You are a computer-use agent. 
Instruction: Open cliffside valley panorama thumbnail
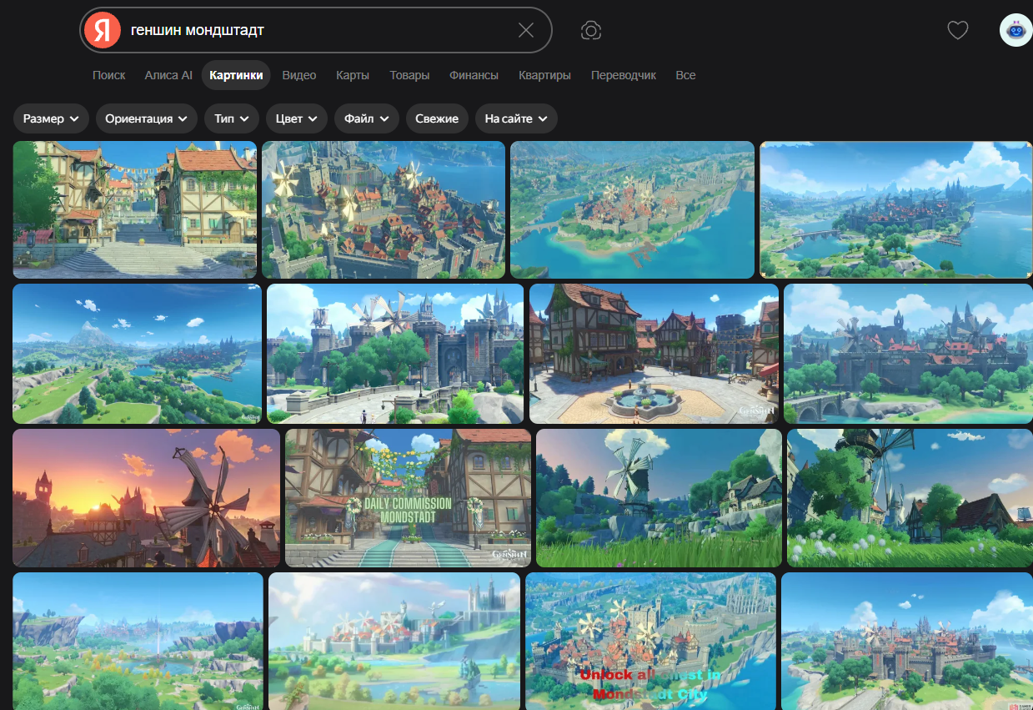click(x=138, y=641)
